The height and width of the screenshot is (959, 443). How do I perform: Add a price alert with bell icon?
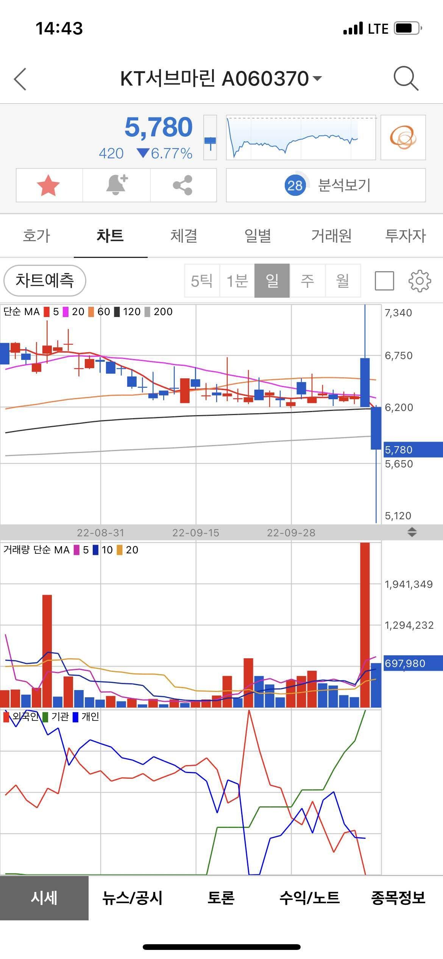pyautogui.click(x=117, y=185)
